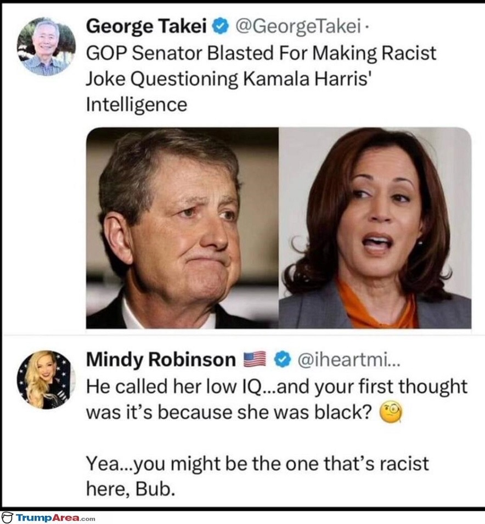Screen dimensions: 485x524
Task: Select the word "Intelligence" in the headline
Action: (137, 104)
